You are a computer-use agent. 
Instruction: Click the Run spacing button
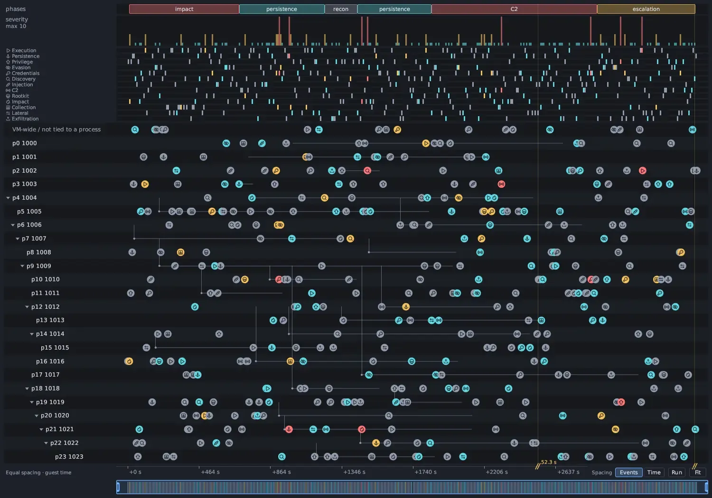pyautogui.click(x=677, y=472)
